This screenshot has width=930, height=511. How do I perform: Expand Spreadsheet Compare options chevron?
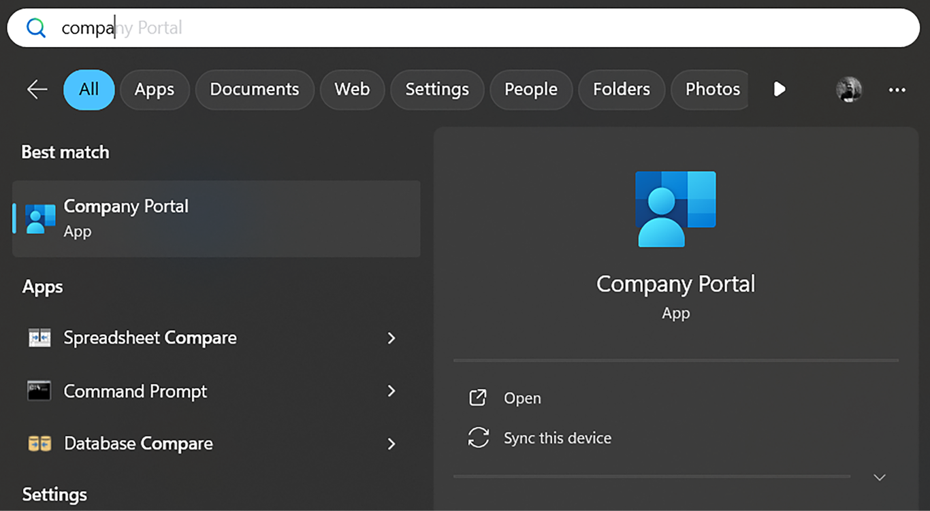coord(391,338)
